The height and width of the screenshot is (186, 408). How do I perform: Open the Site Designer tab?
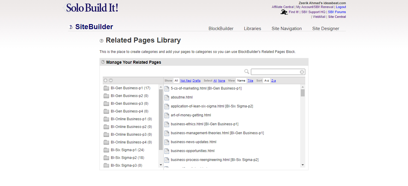pos(326,29)
